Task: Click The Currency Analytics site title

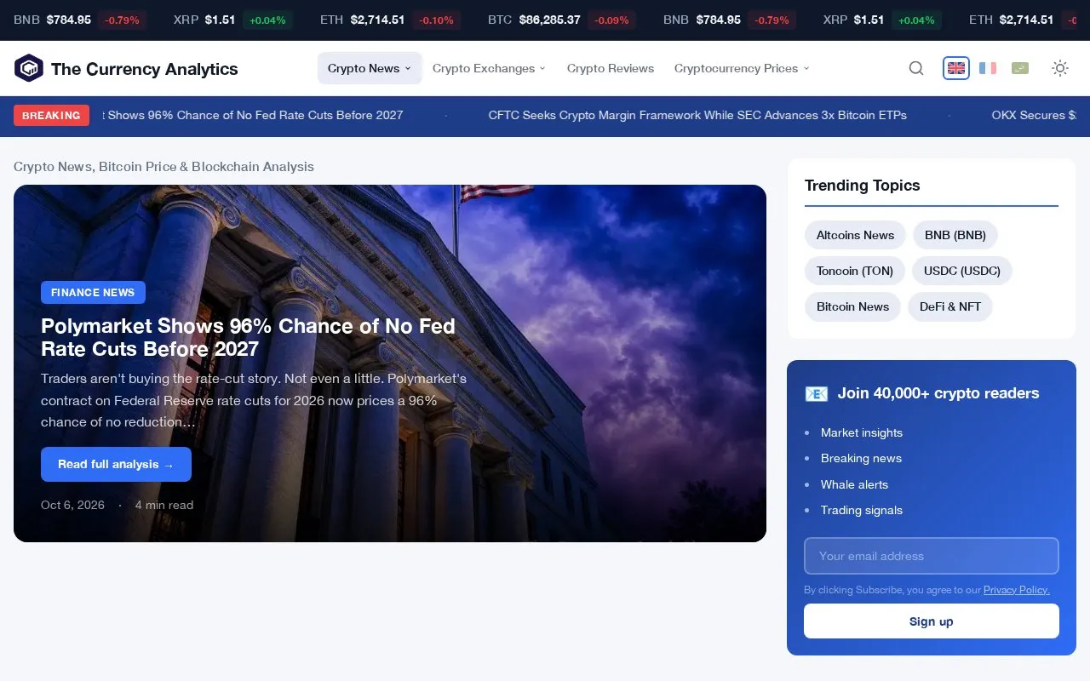Action: (x=145, y=69)
